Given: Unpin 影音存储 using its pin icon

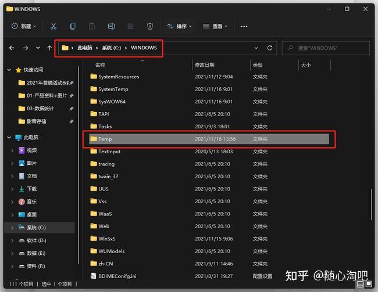Looking at the screenshot, I should (72, 121).
